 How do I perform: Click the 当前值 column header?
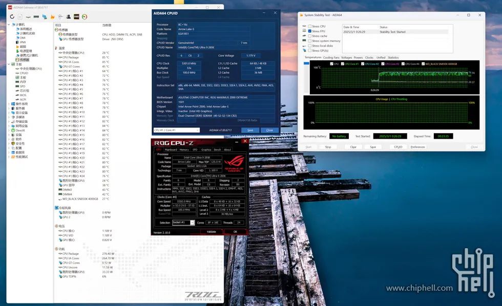107,25
